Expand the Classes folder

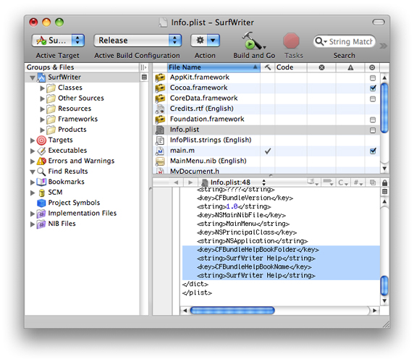[42, 88]
